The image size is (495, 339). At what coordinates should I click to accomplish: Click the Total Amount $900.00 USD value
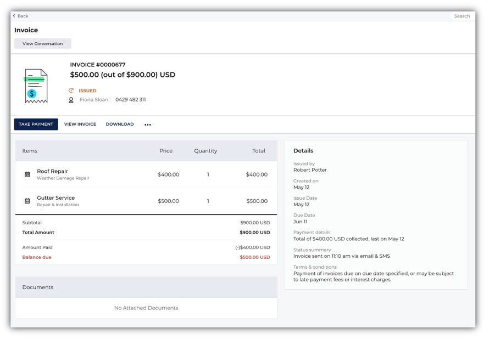255,233
